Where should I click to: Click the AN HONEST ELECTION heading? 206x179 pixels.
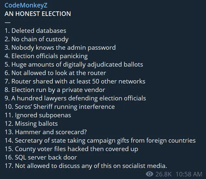38,14
